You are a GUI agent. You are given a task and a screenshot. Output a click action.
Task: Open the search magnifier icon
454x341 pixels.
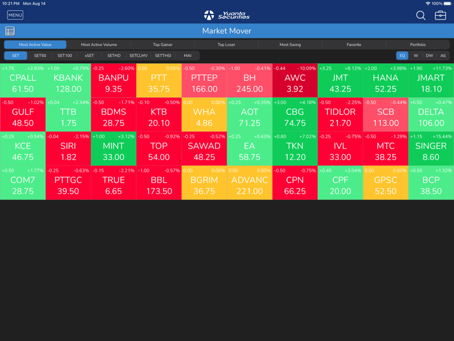coord(421,15)
